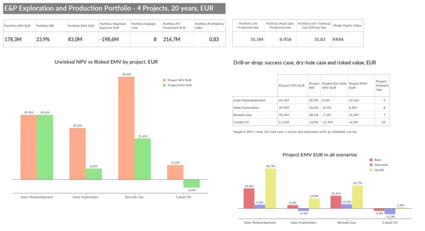Click the -198,6M maximum exposure value
The height and width of the screenshot is (231, 425).
[109, 39]
